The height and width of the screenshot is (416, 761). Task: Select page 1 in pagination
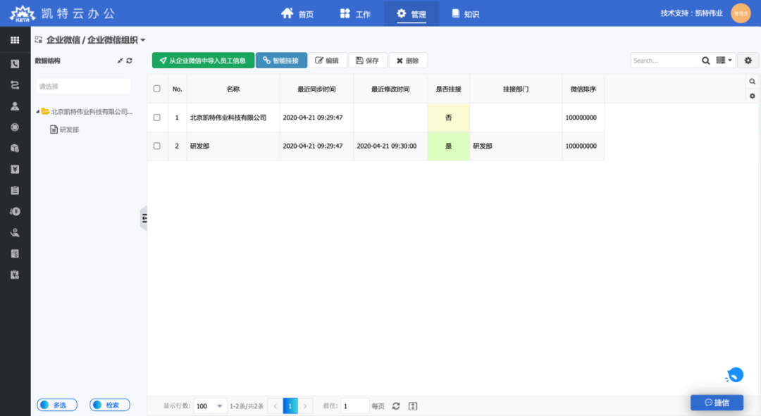tap(290, 406)
